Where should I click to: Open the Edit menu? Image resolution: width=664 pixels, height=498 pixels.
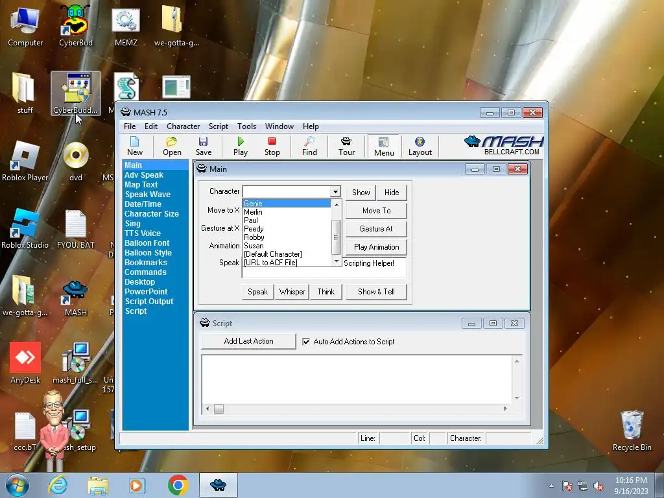pyautogui.click(x=150, y=126)
